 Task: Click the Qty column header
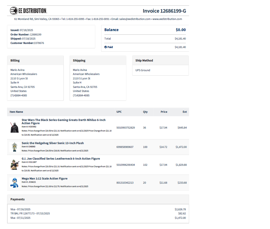[x=145, y=112]
